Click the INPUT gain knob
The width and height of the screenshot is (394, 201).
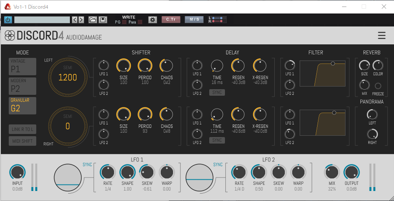17,172
